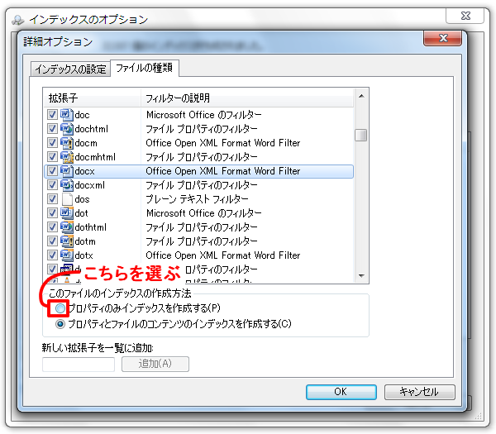Select プロパティとファイルのコンテンツのインデックスを作成する(C) radio
Image resolution: width=496 pixels, height=434 pixels.
click(60, 324)
